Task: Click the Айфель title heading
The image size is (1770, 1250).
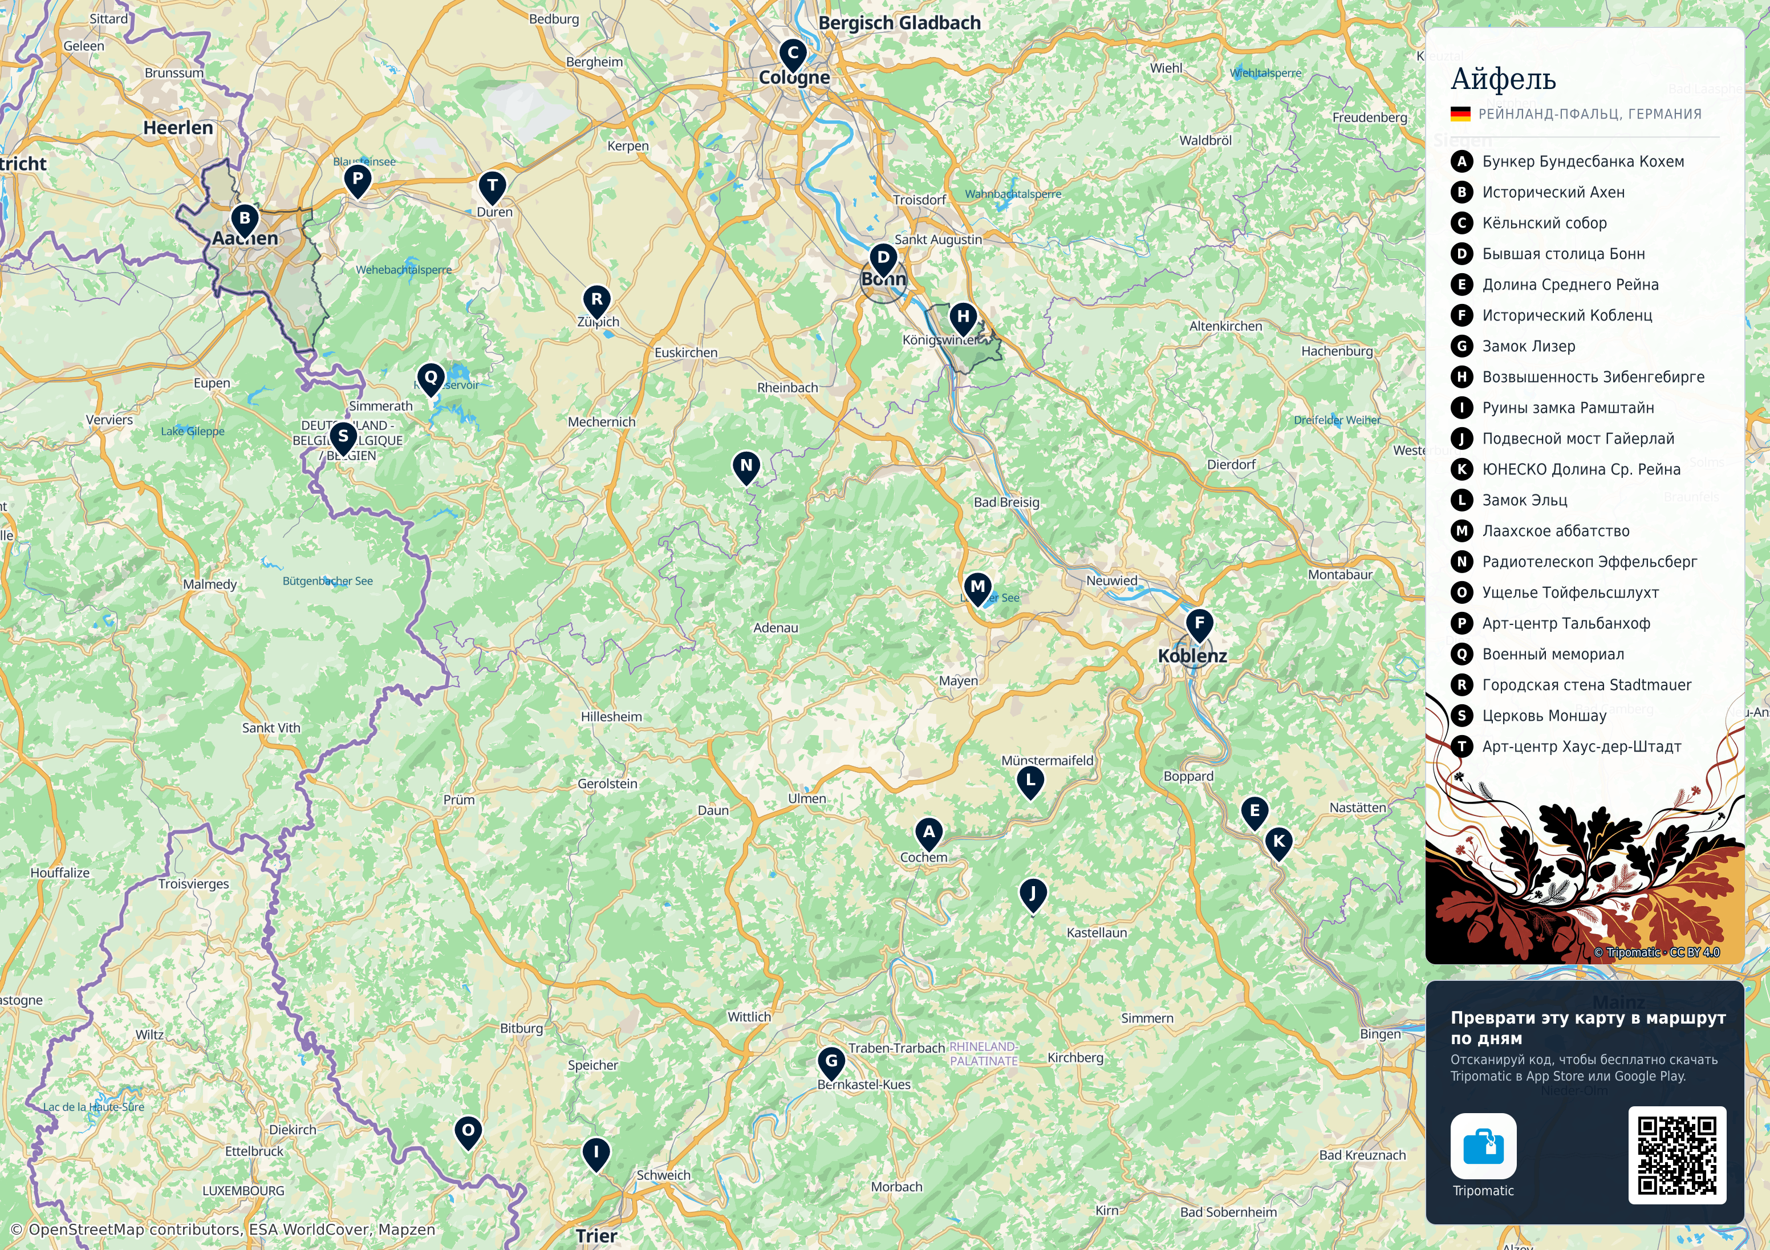Action: (x=1503, y=79)
